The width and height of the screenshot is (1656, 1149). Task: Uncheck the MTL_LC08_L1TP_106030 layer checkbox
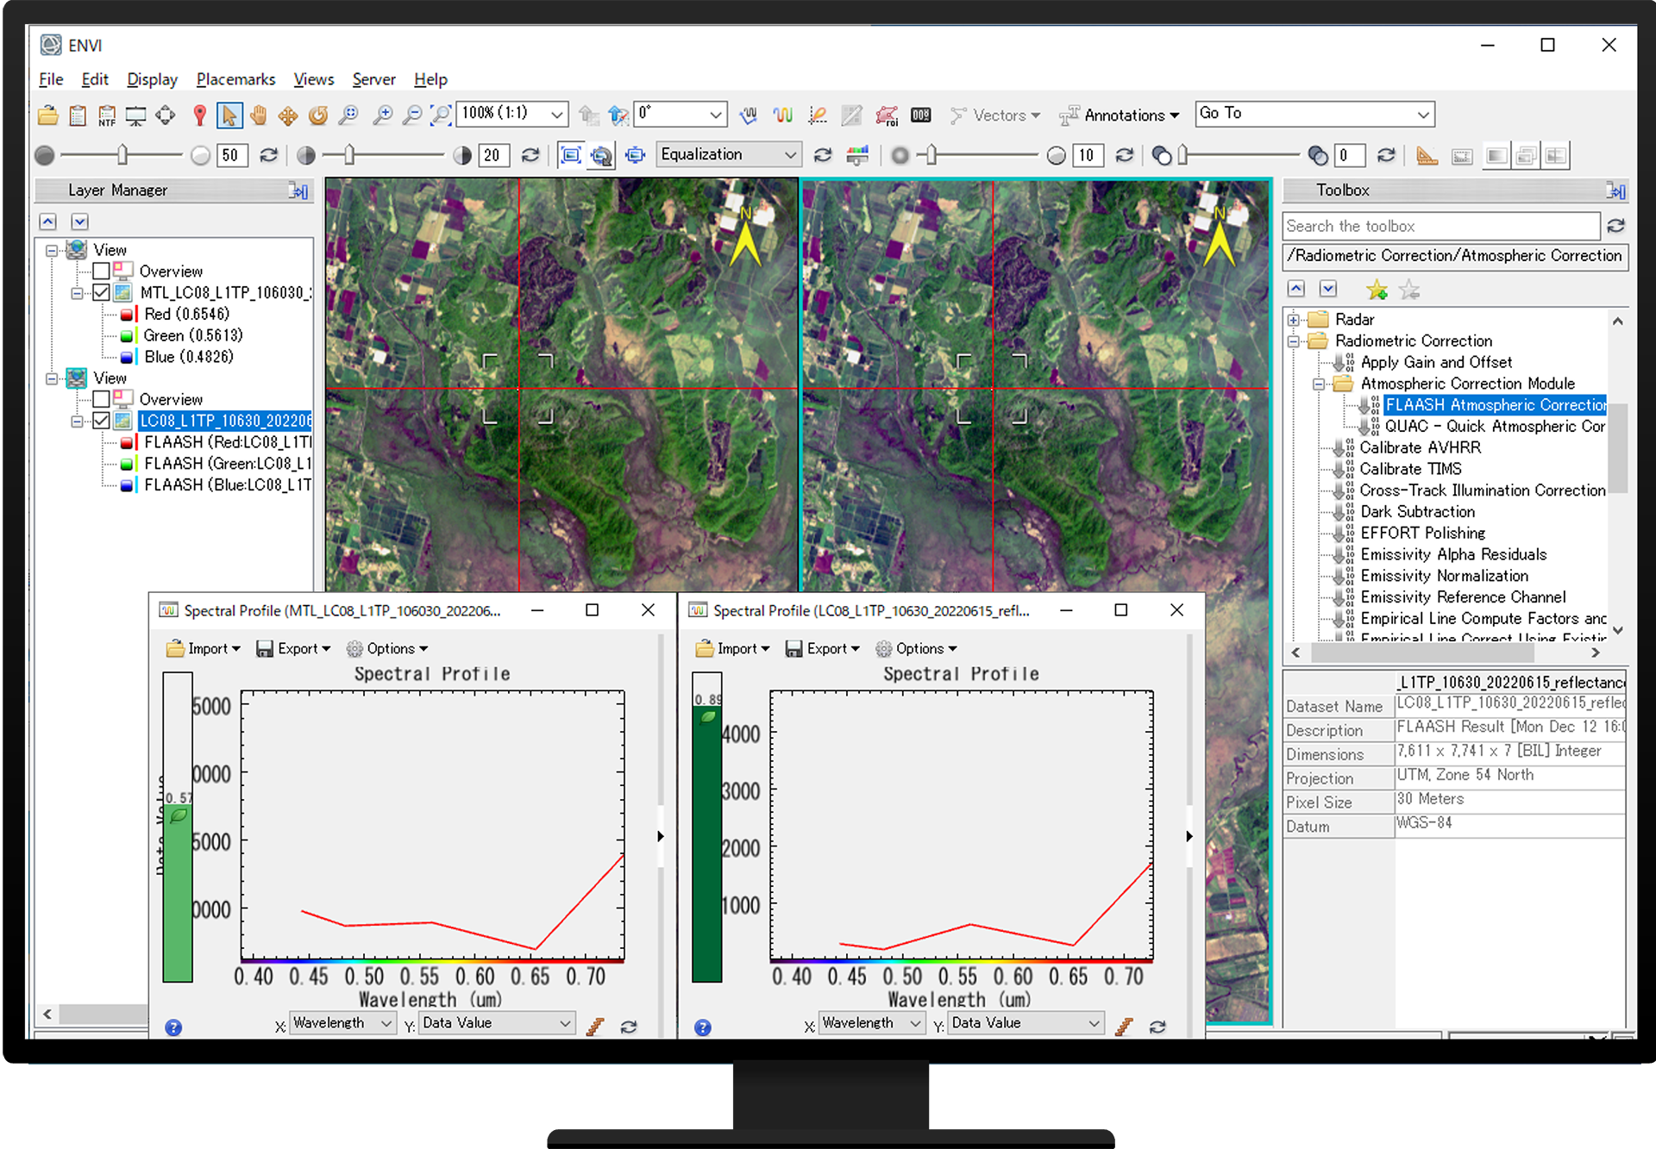(101, 293)
